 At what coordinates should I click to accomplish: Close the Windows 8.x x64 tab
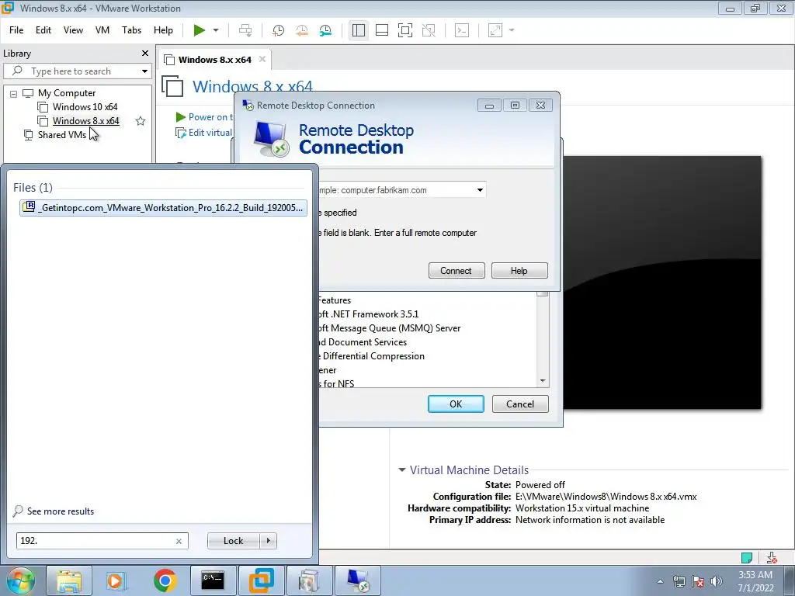click(x=262, y=59)
